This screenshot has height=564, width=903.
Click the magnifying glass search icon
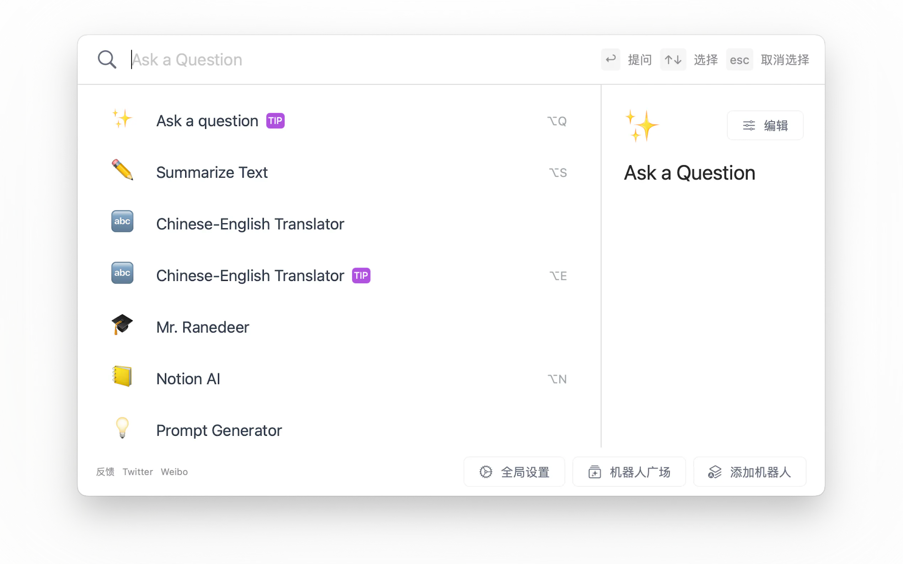click(x=107, y=60)
